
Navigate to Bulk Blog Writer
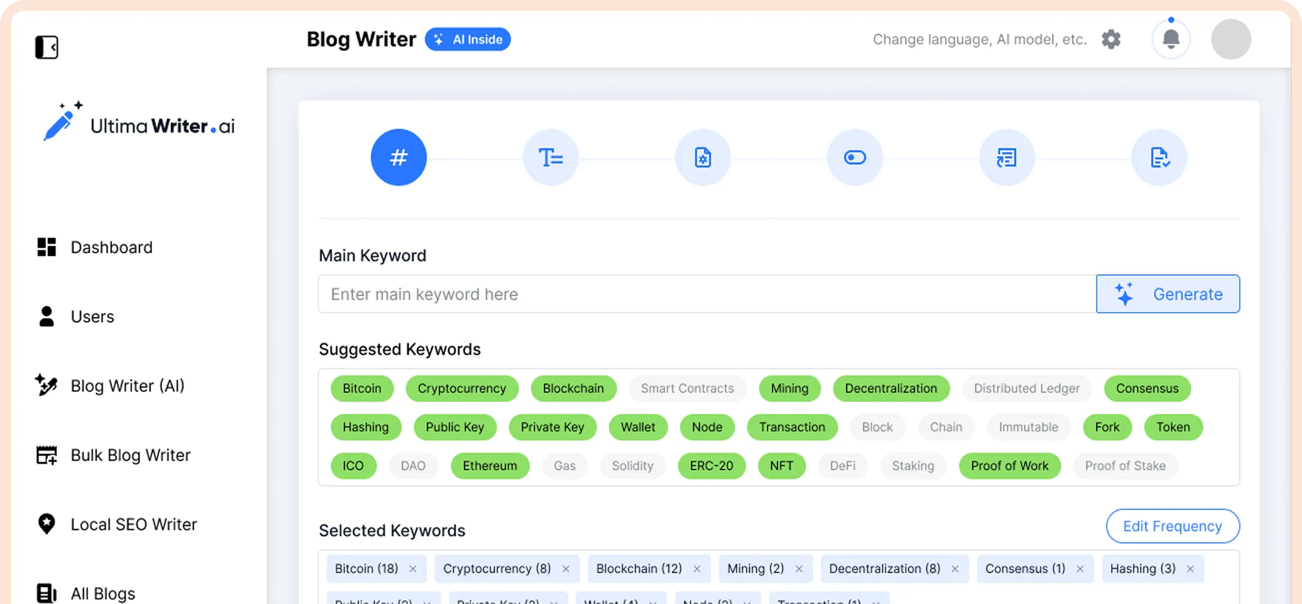coord(130,455)
